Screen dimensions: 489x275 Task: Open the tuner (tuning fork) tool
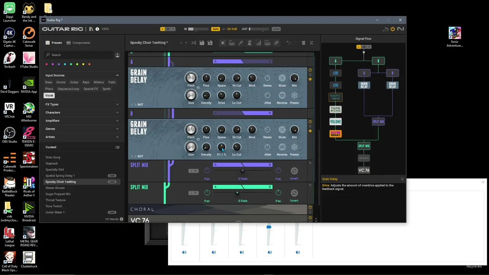(x=241, y=43)
